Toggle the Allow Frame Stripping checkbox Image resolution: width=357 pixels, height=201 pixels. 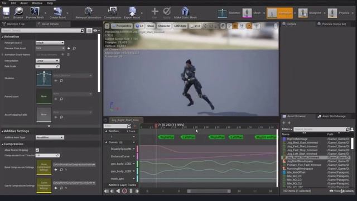pos(37,150)
